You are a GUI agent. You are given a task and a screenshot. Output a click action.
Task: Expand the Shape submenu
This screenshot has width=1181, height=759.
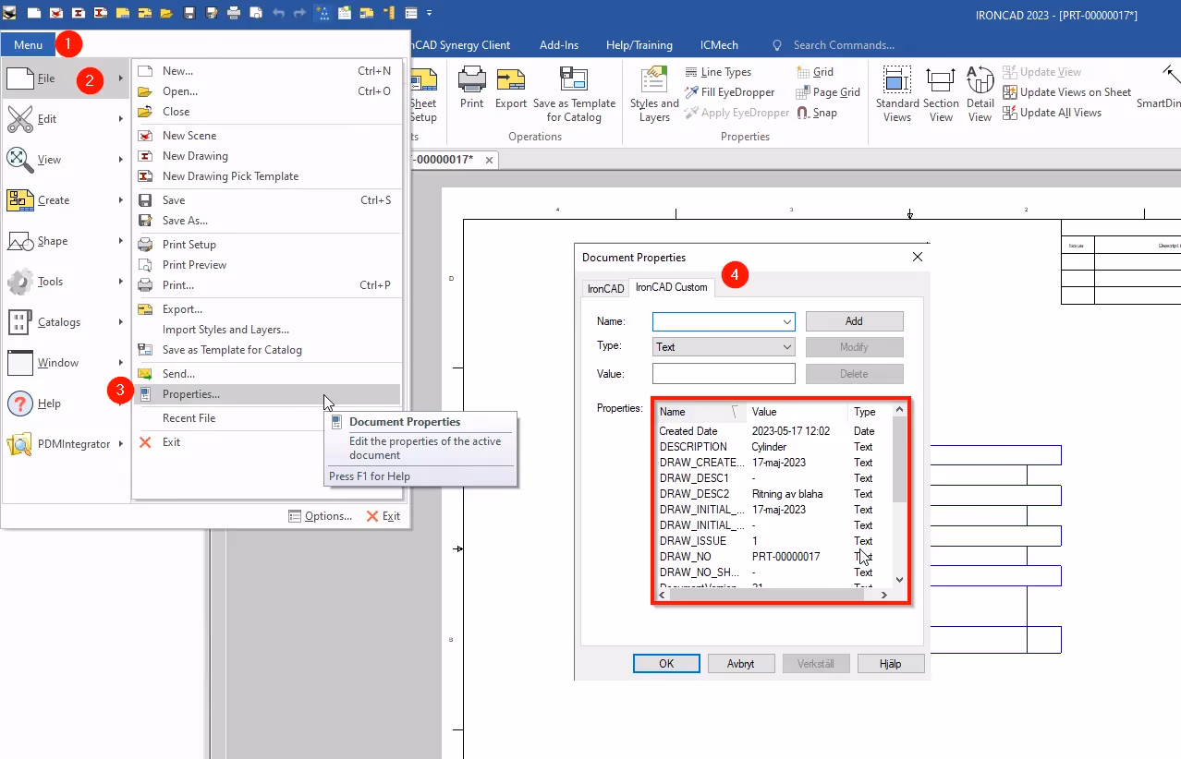(66, 241)
